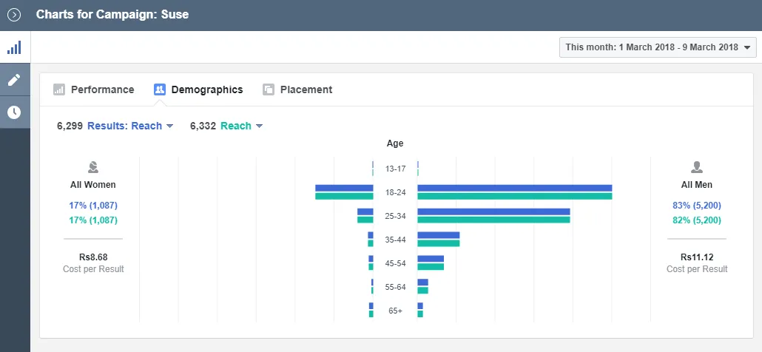Open the date range dropdown for March 2018
Viewport: 762px width, 352px height.
(x=658, y=47)
